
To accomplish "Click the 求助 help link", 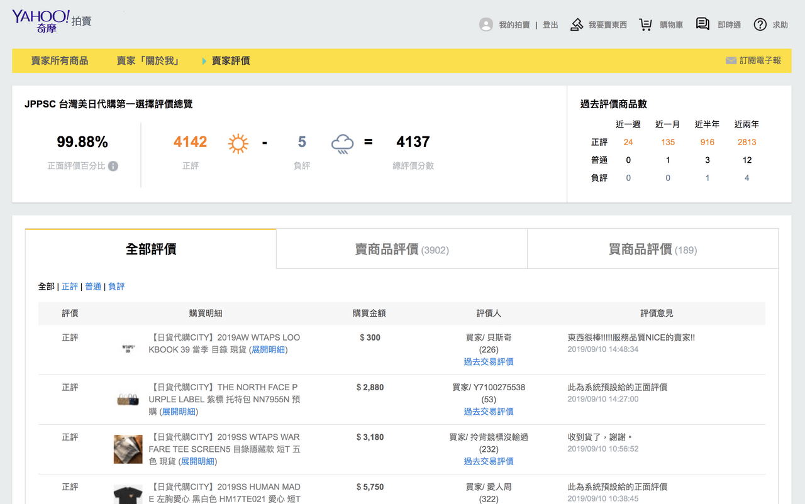I will tap(780, 25).
